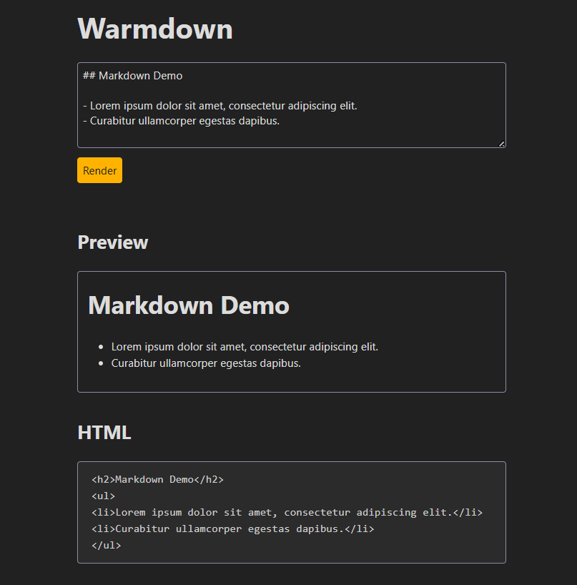The height and width of the screenshot is (585, 577).
Task: Click the rendered 'Lorem ipsum' bullet item
Action: (x=245, y=347)
